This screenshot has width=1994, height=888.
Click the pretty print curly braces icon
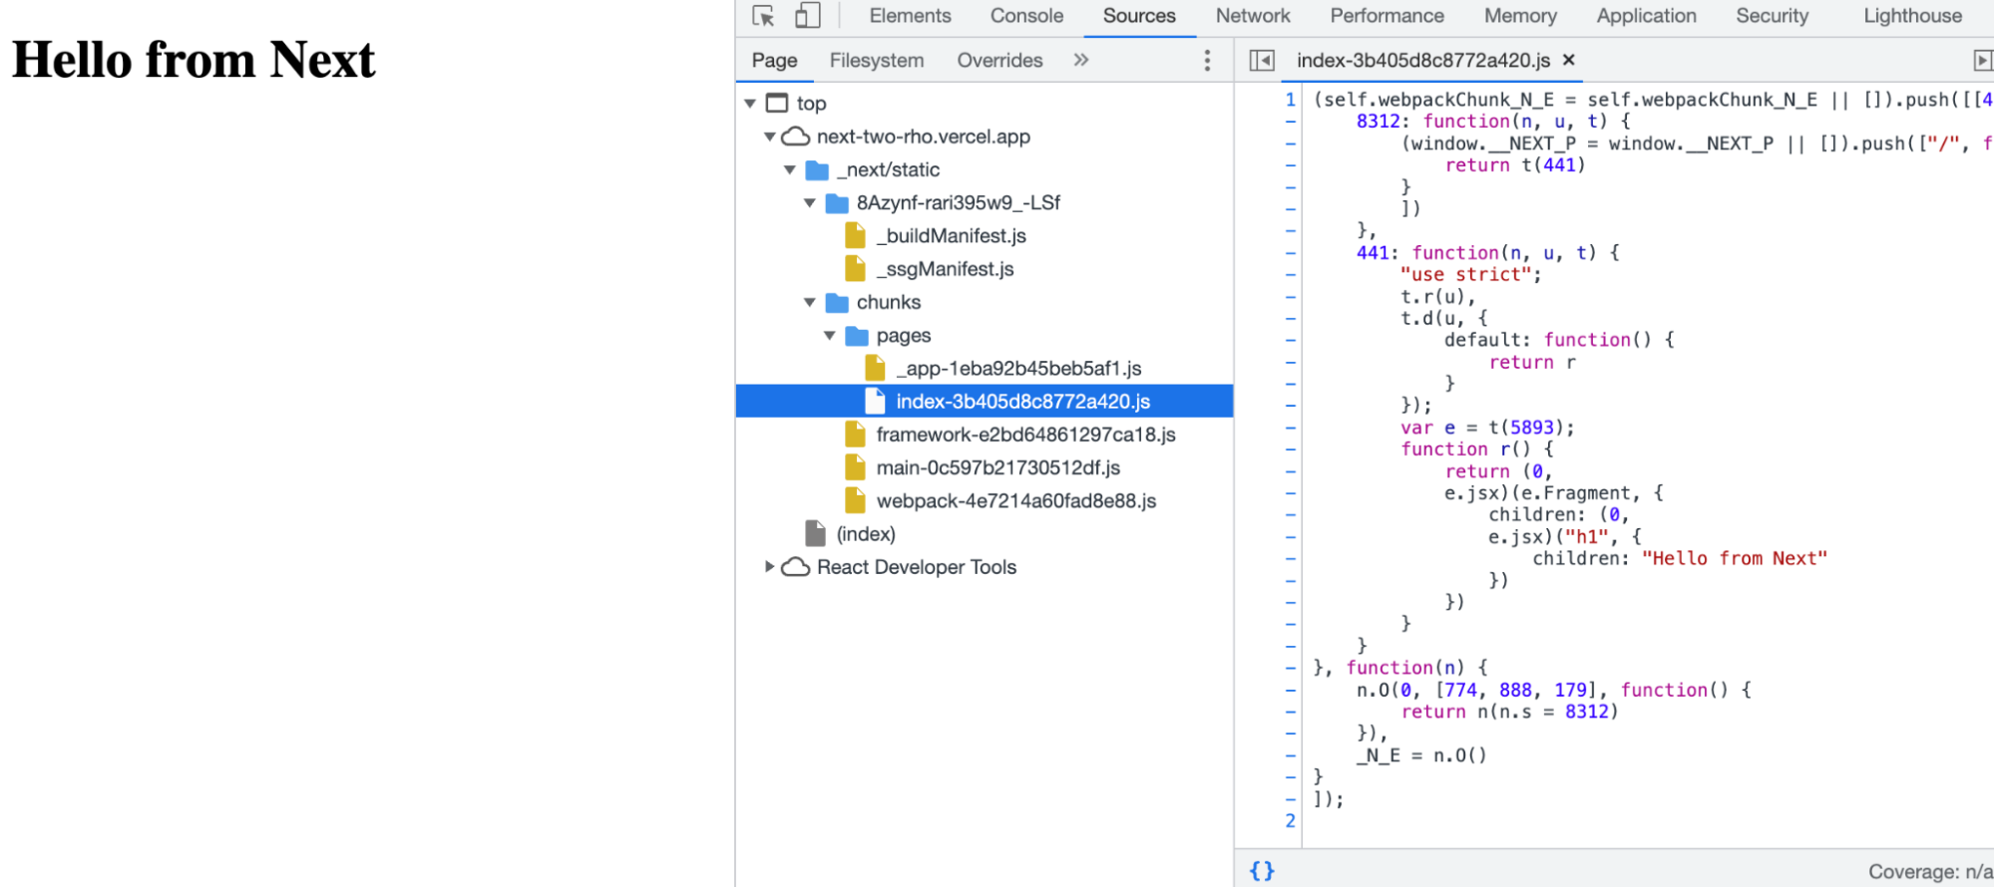1262,870
